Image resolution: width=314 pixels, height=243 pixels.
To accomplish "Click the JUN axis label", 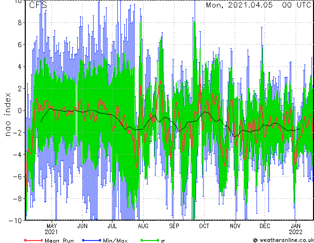I will coord(82,226).
